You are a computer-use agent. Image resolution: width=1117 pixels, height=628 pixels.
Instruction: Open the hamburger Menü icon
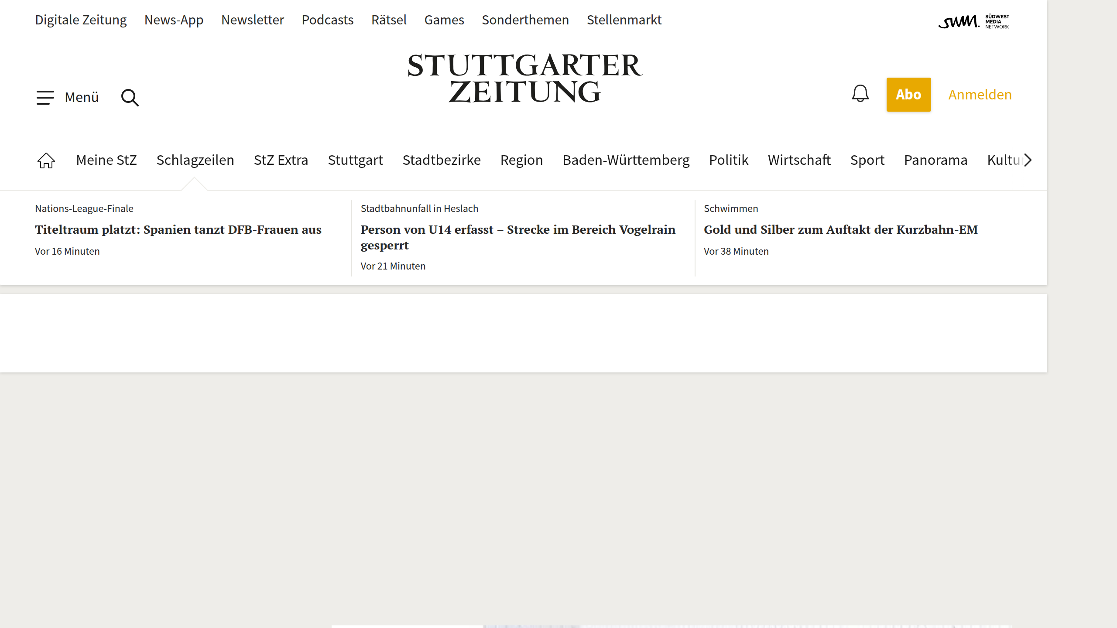click(45, 97)
